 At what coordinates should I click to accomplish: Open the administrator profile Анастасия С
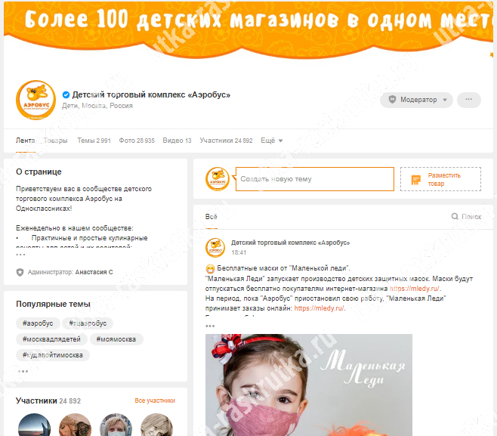click(94, 272)
